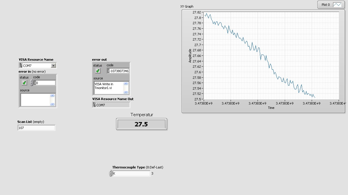
Task: Click the Temperatur label above the display
Action: (x=142, y=115)
